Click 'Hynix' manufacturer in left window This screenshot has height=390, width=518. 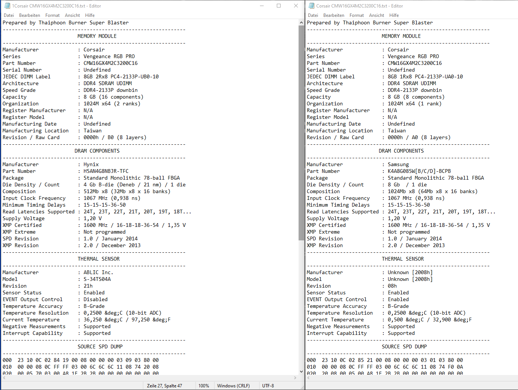tap(91, 164)
